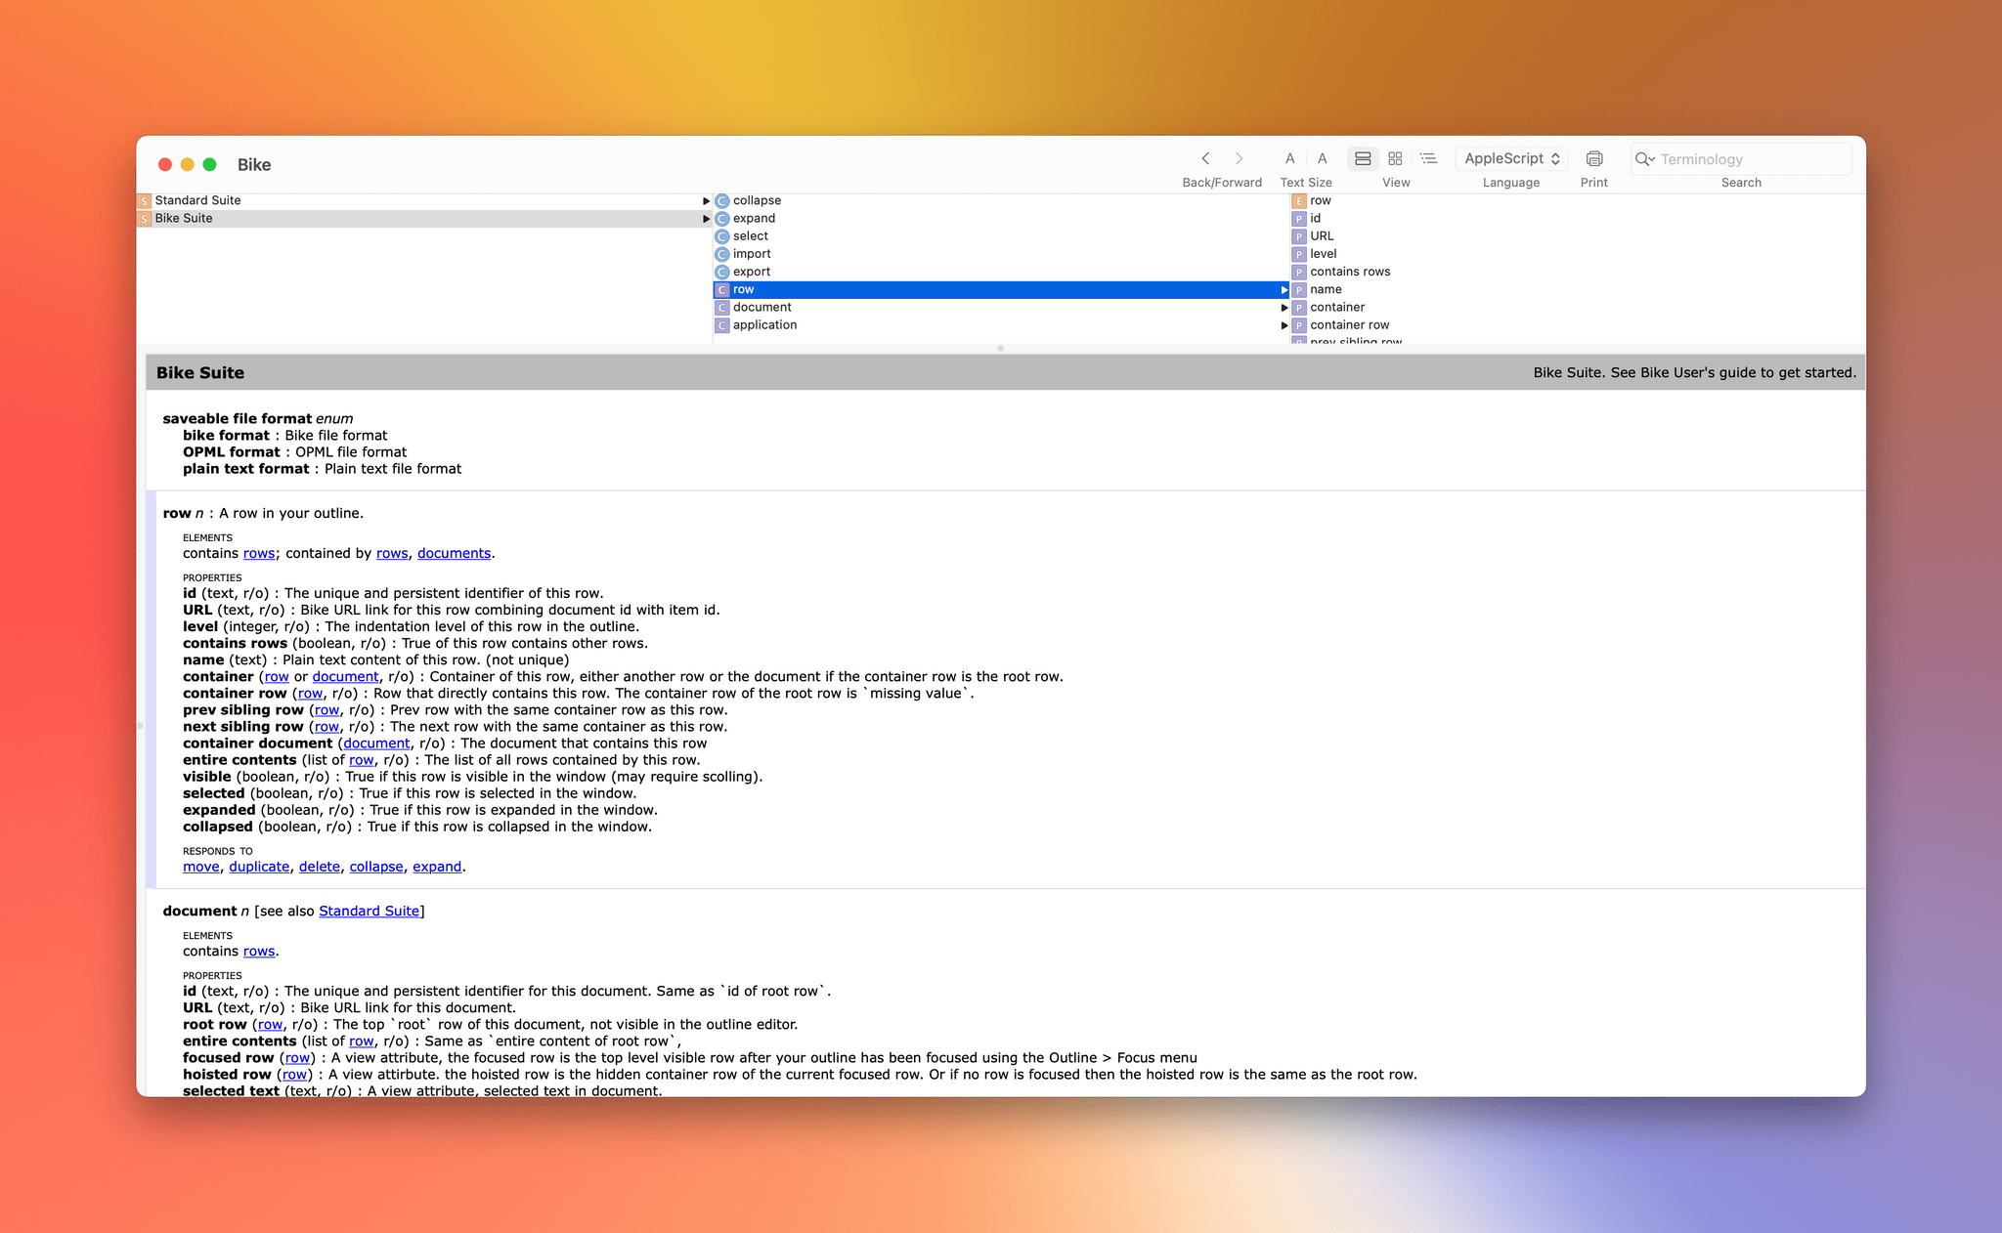
Task: Expand the row class arrow
Action: [x=1284, y=290]
